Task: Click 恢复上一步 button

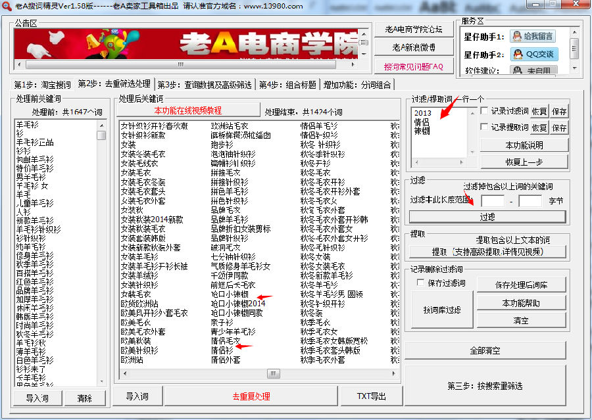Action: pos(524,162)
